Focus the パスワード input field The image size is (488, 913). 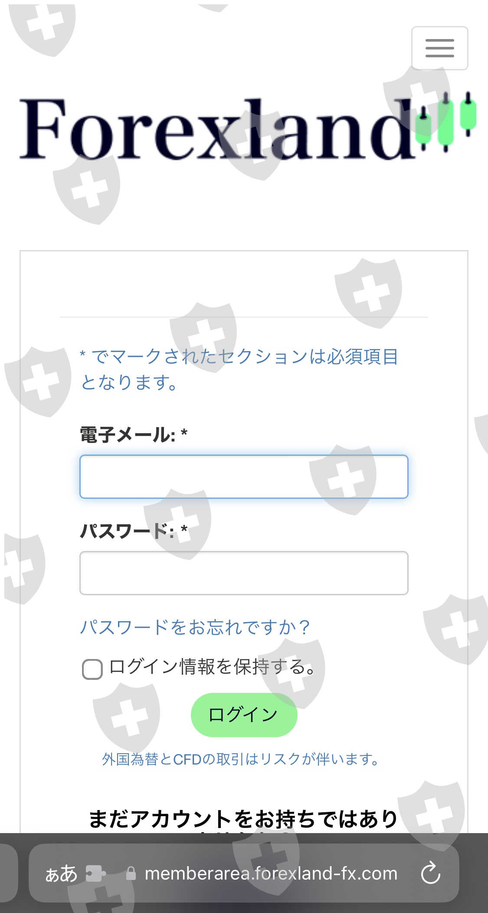(x=244, y=573)
